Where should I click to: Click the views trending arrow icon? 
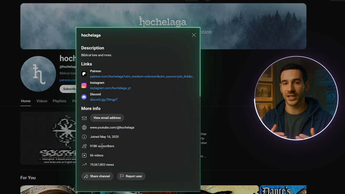tap(84, 165)
